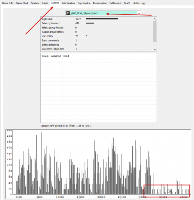Click the 74 use ability count

(x=77, y=36)
